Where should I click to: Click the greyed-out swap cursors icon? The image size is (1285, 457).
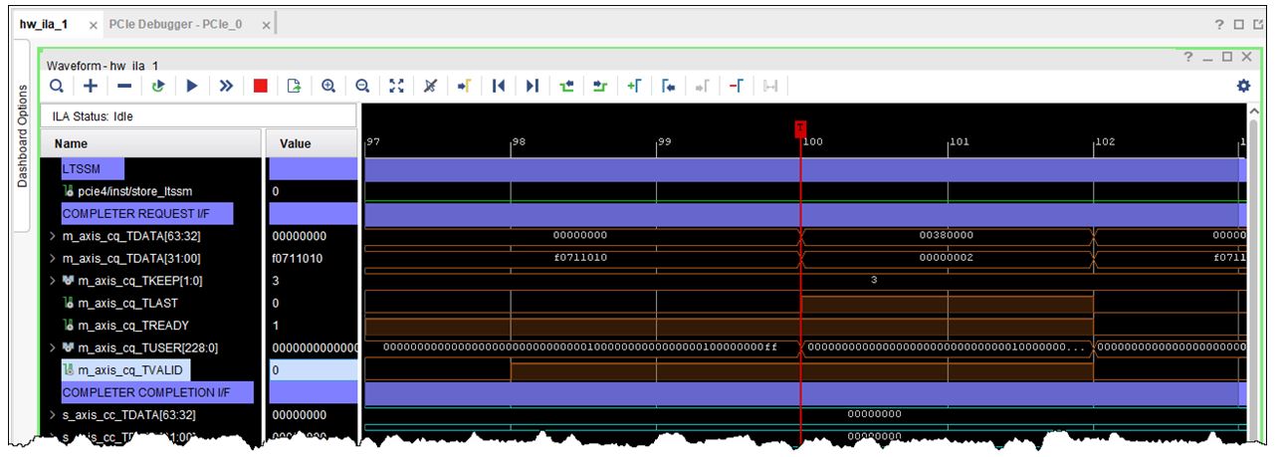pos(769,86)
